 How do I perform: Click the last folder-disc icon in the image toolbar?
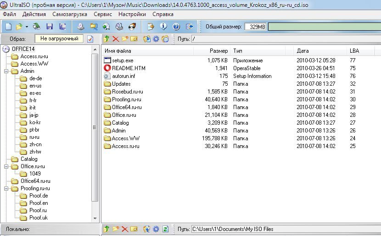[165, 39]
